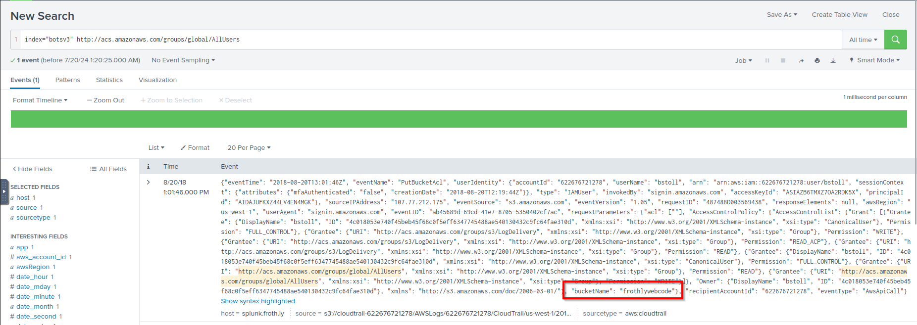The image size is (917, 325).
Task: Open the All time range picker
Action: coord(863,40)
